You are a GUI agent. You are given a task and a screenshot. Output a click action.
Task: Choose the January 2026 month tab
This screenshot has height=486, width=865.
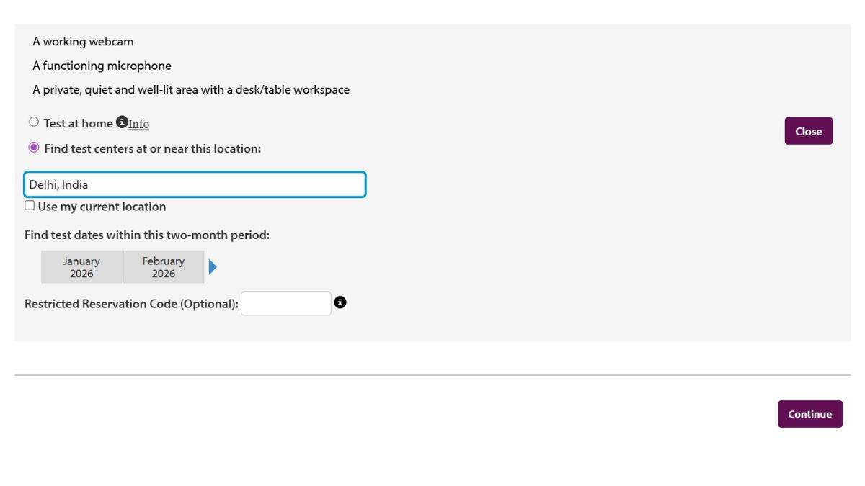tap(81, 267)
